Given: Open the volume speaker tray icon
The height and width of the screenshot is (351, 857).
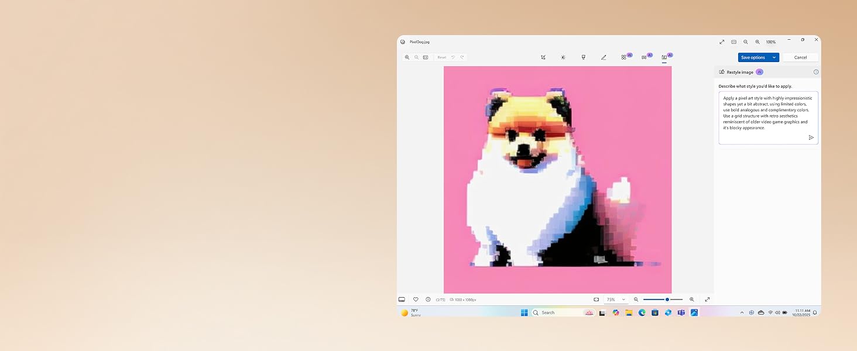Looking at the screenshot, I should point(777,313).
